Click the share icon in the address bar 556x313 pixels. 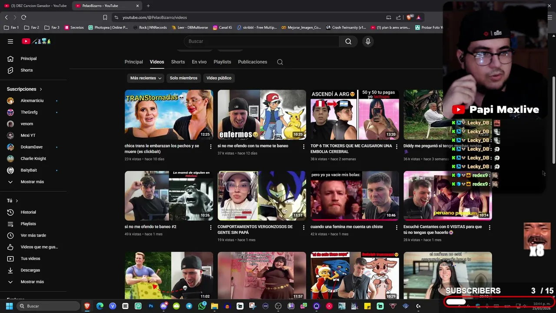tap(398, 17)
